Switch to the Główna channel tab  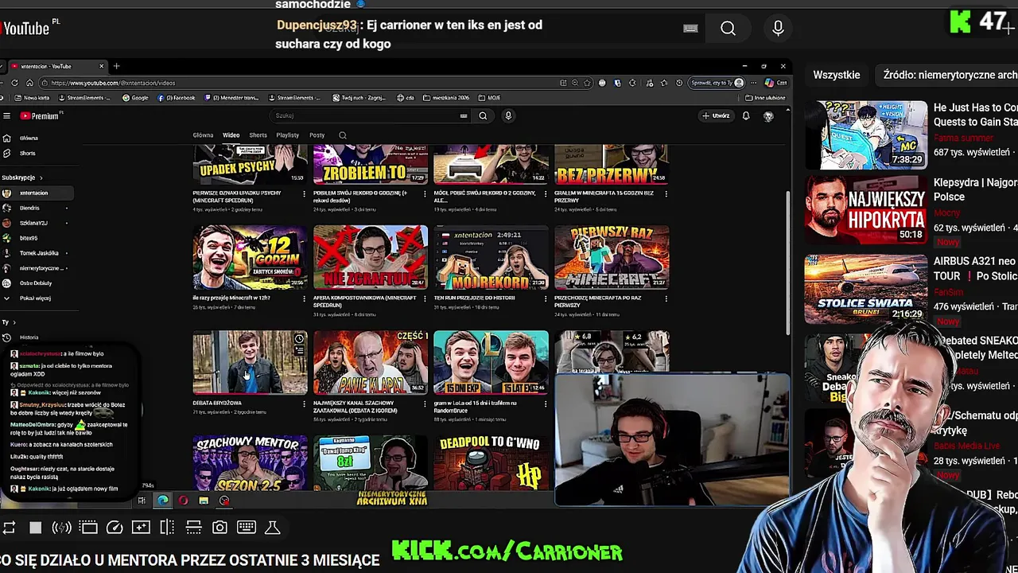(x=203, y=135)
